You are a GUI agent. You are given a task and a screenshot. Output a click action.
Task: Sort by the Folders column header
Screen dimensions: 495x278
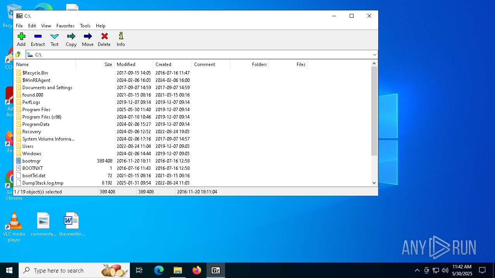point(249,64)
